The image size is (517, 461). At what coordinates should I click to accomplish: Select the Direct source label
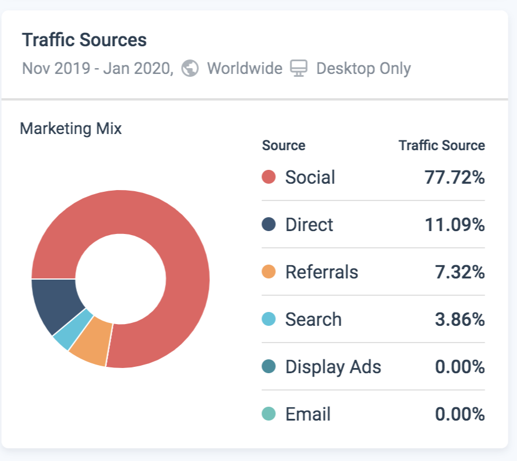pos(309,224)
